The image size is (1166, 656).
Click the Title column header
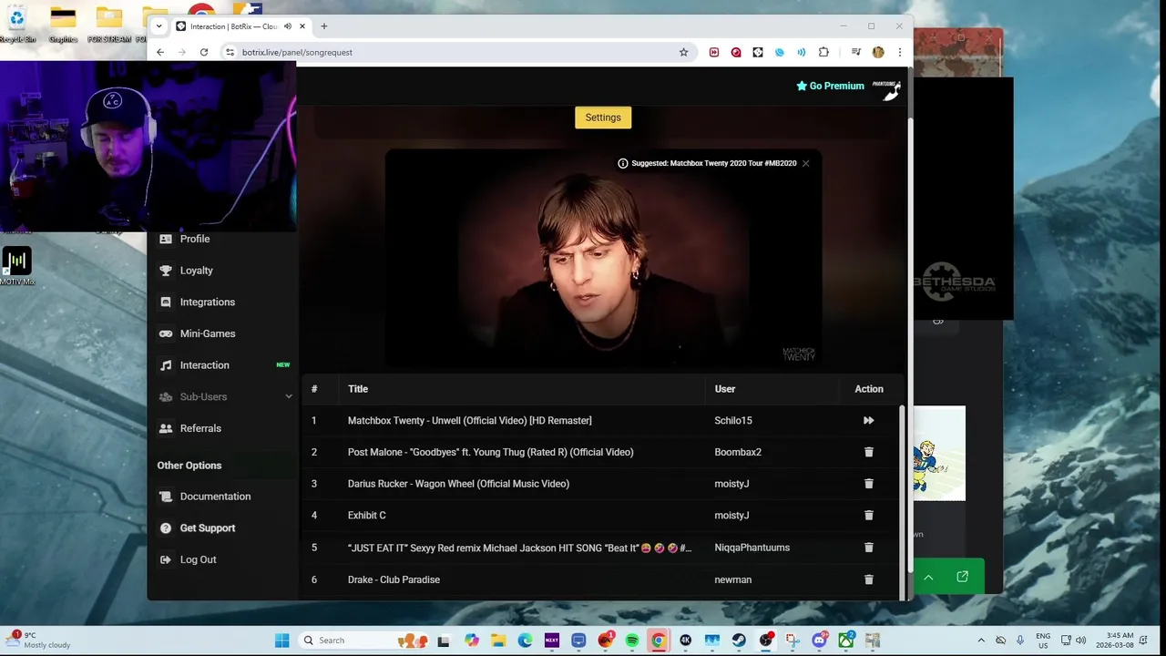point(358,389)
